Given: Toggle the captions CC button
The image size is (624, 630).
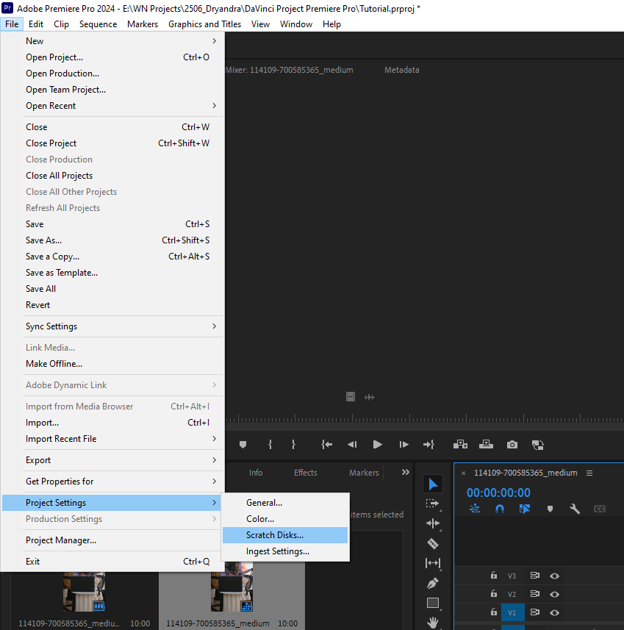Looking at the screenshot, I should (x=600, y=509).
